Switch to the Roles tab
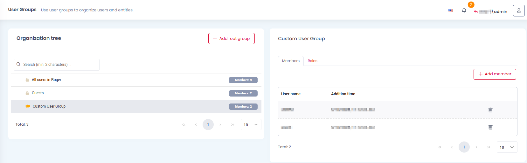Screen dimensions: 527x163 [312, 61]
